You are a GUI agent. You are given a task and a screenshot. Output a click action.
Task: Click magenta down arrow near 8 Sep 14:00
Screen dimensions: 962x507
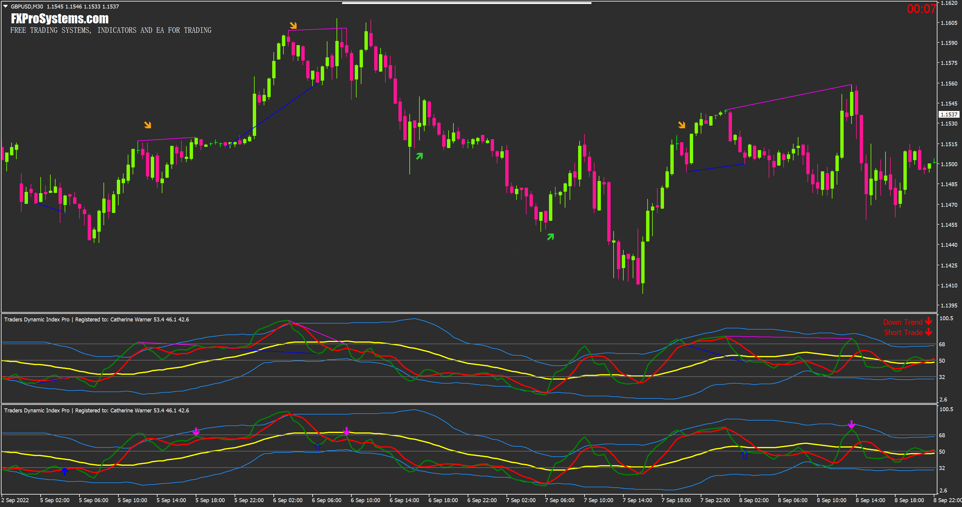(x=852, y=424)
